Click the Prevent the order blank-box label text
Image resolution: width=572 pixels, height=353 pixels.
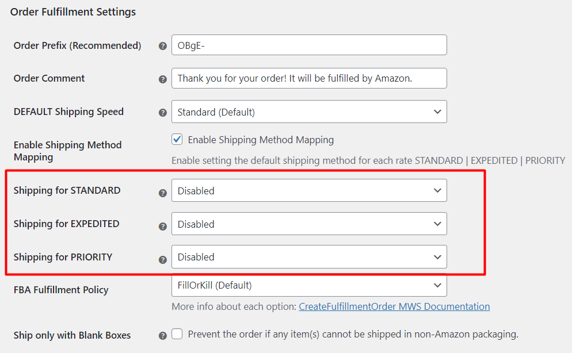click(353, 335)
